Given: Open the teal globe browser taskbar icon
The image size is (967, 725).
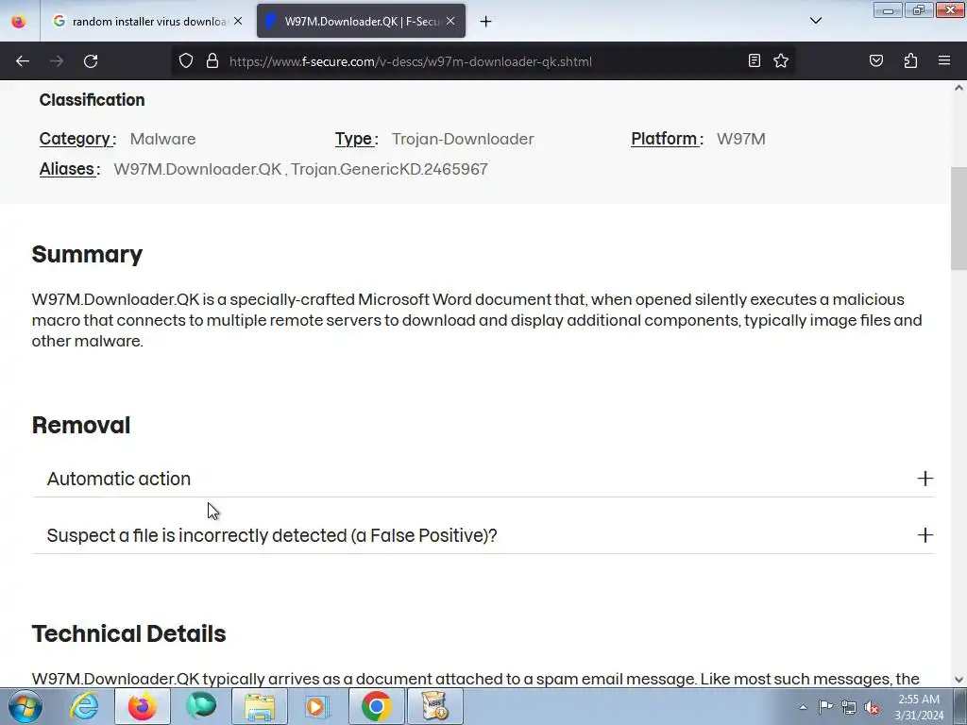Looking at the screenshot, I should pyautogui.click(x=201, y=706).
